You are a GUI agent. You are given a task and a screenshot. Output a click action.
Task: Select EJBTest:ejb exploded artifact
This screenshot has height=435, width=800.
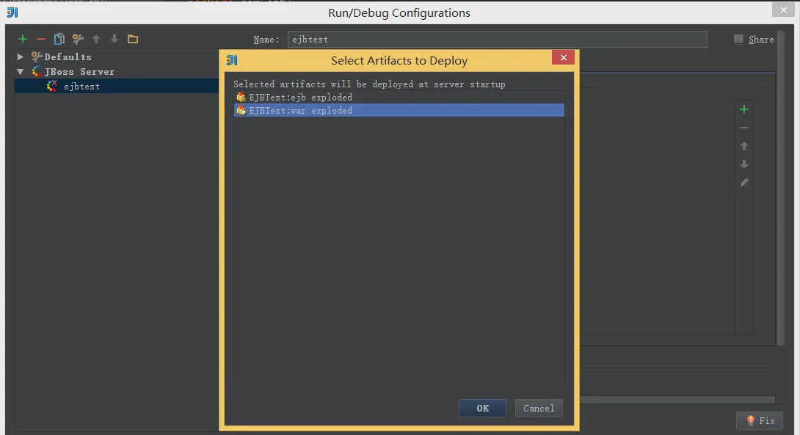399,97
